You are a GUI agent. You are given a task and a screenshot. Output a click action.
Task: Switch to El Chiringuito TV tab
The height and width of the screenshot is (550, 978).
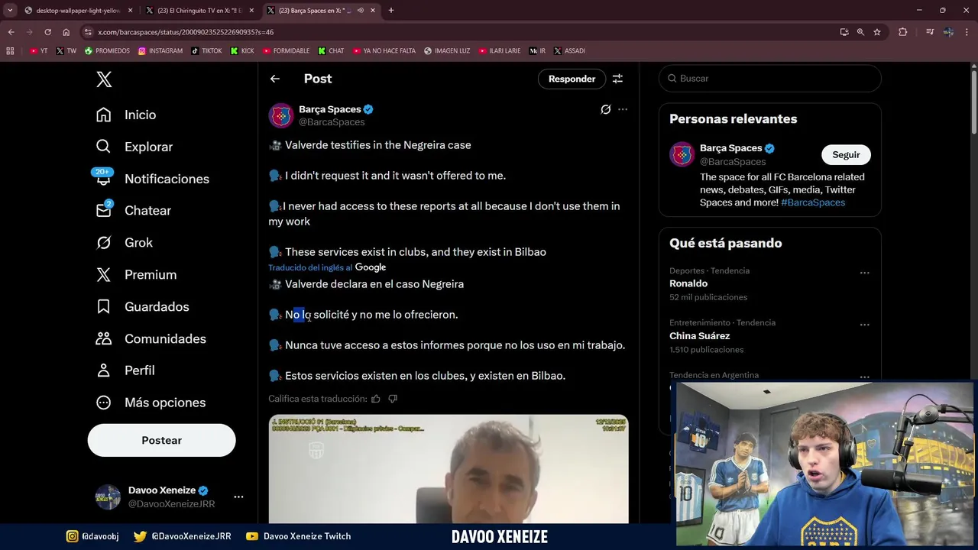(199, 11)
